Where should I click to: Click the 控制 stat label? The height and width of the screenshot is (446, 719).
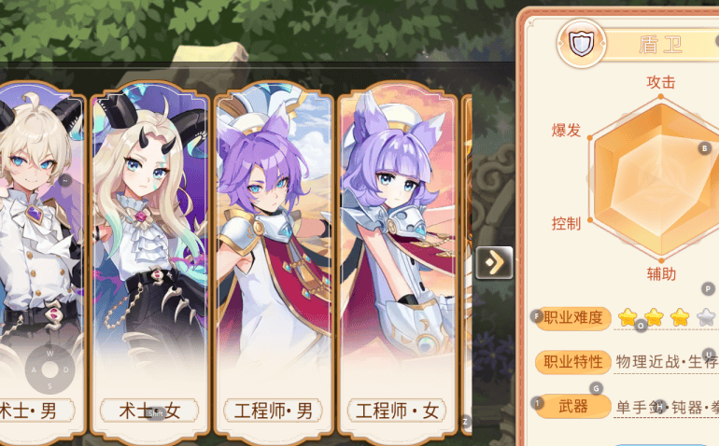click(566, 224)
